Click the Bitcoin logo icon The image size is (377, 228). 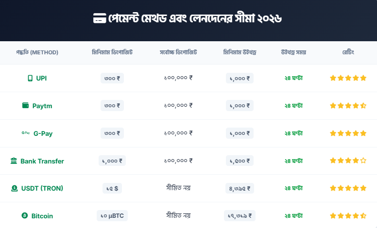pyautogui.click(x=24, y=216)
